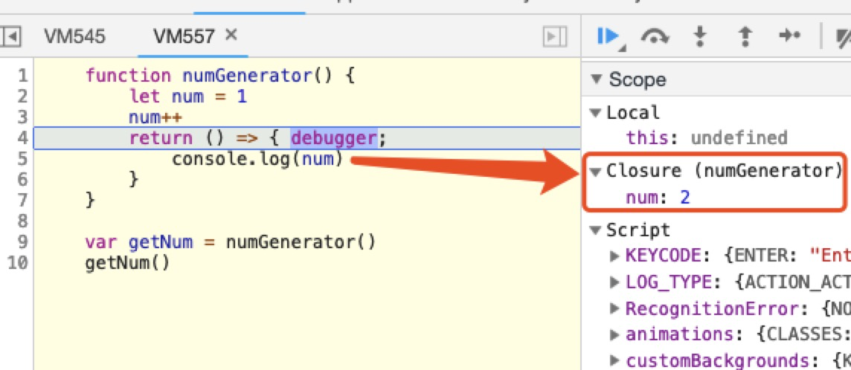Step over the next function call
851x370 pixels.
(x=655, y=36)
